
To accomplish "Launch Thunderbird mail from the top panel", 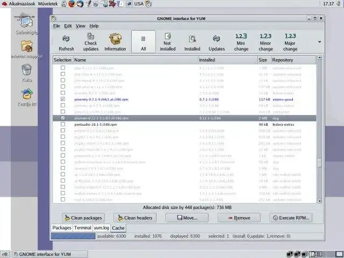I will pyautogui.click(x=80, y=4).
